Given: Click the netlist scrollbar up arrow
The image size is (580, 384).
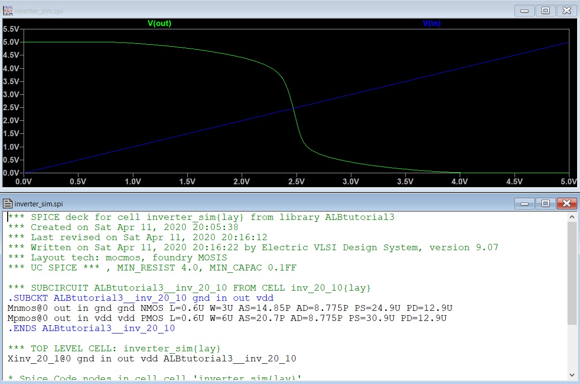Looking at the screenshot, I should [572, 217].
